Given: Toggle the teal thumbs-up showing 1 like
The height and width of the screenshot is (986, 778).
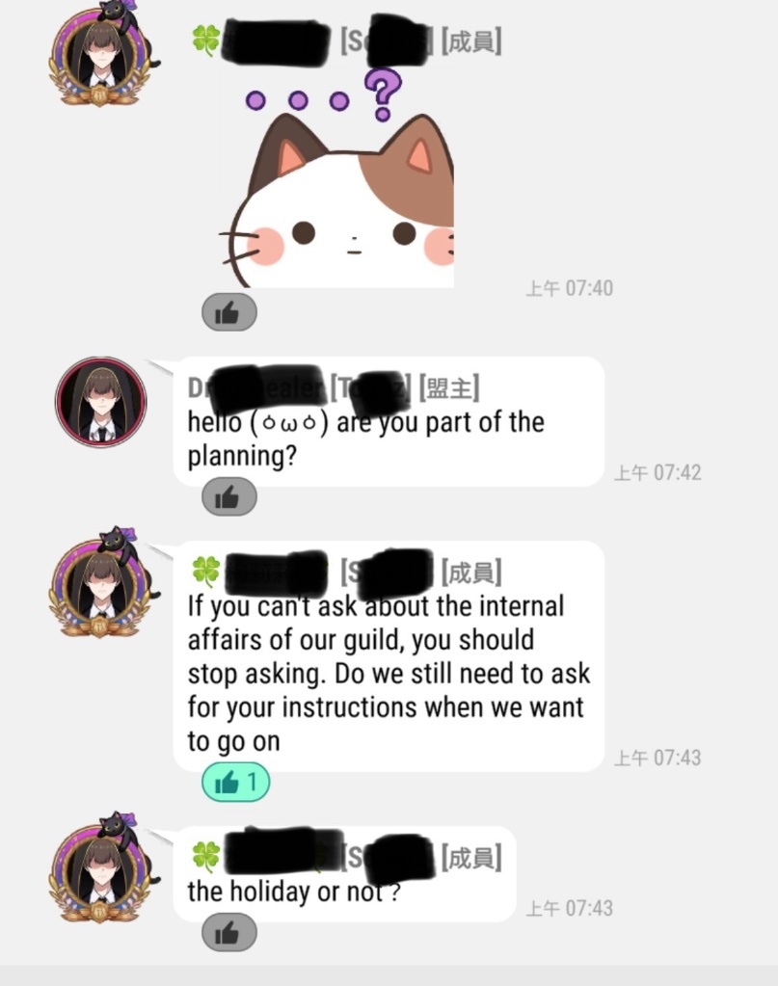Looking at the screenshot, I should pyautogui.click(x=235, y=782).
